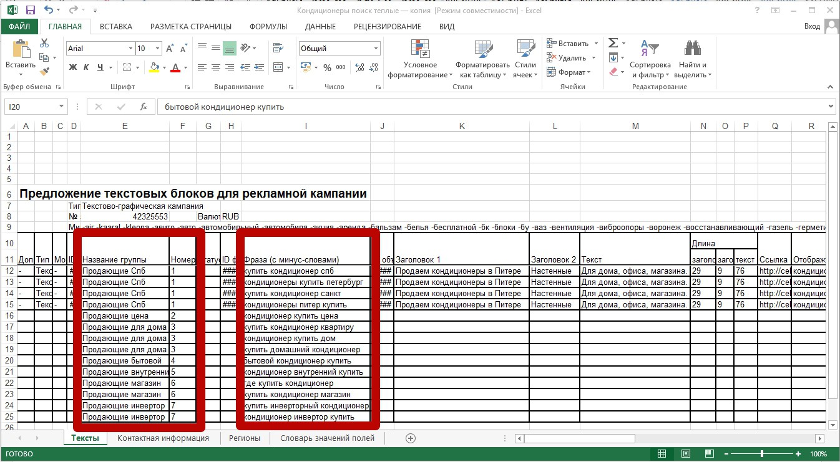Click Удалить cells button
The width and height of the screenshot is (840, 462).
click(572, 57)
